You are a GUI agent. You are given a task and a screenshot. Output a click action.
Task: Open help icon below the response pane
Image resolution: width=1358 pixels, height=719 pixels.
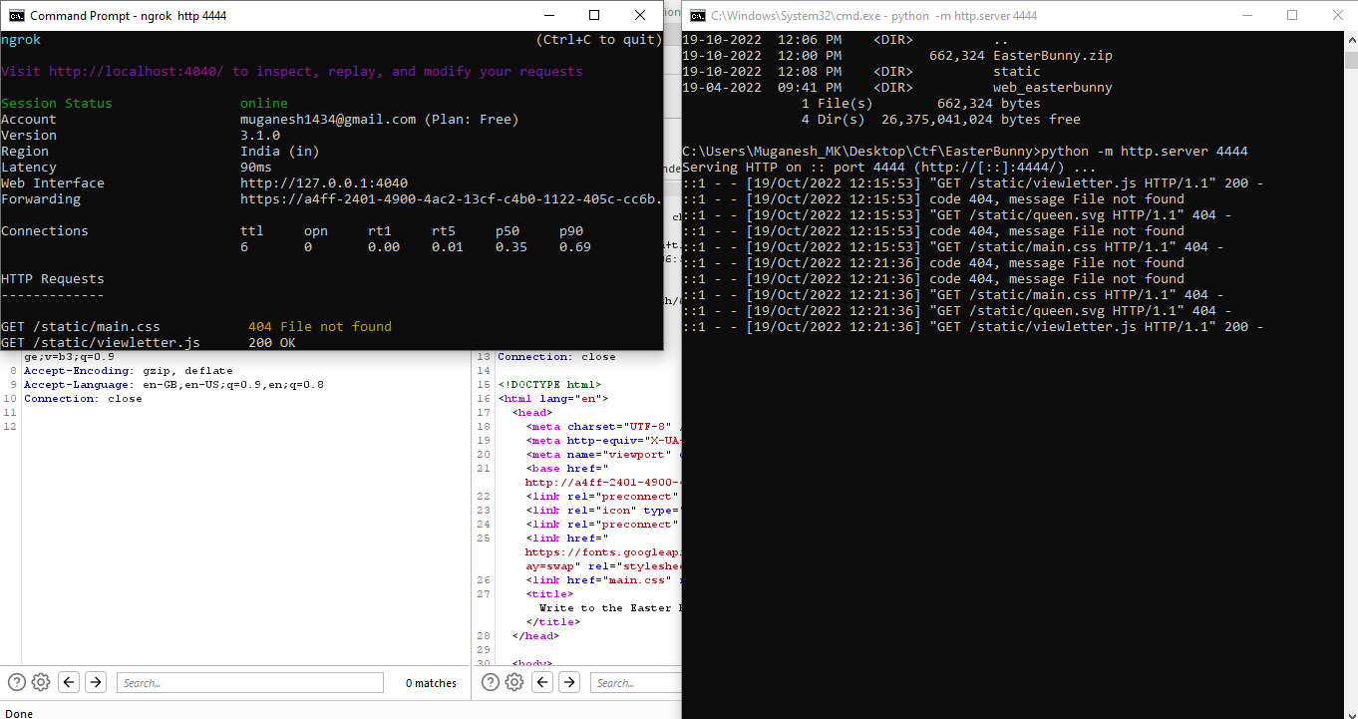pos(491,682)
